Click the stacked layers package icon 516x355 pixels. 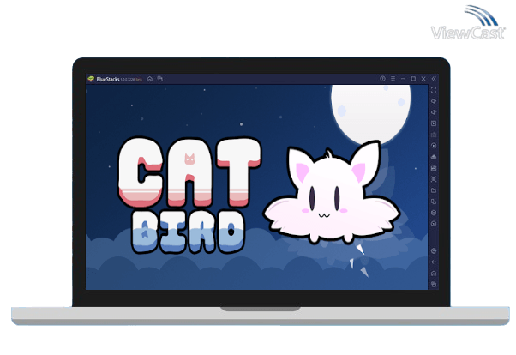coord(434,213)
